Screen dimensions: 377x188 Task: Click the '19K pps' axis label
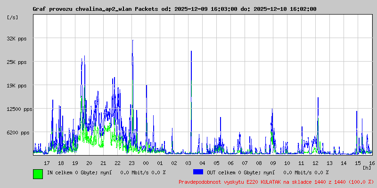tap(16, 86)
